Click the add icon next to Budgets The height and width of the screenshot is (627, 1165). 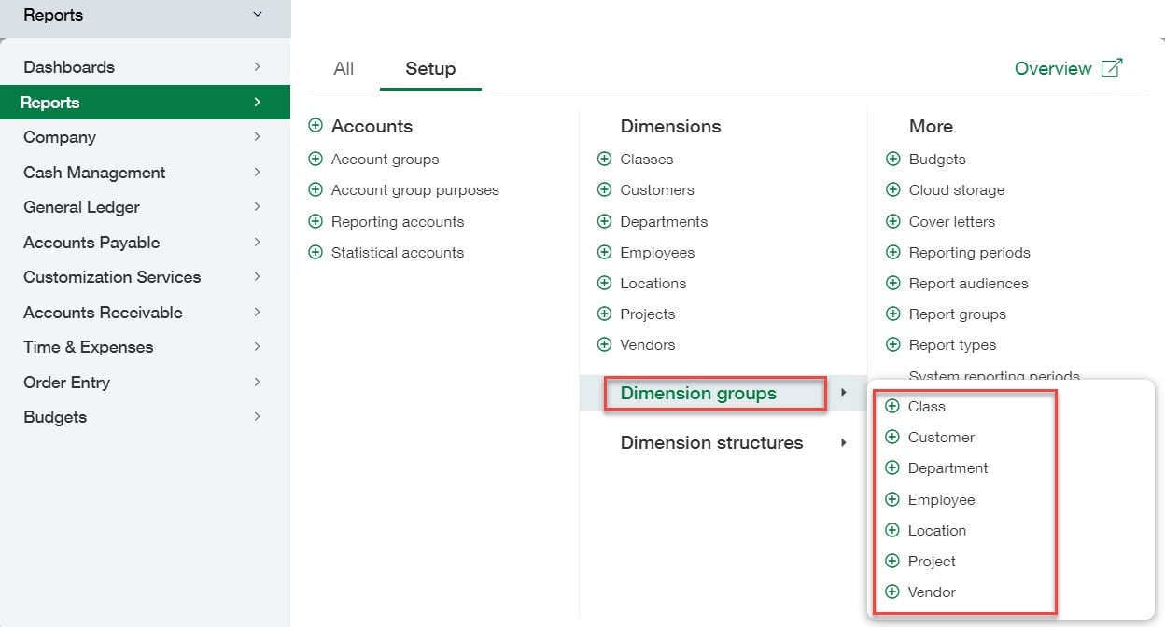click(x=892, y=159)
